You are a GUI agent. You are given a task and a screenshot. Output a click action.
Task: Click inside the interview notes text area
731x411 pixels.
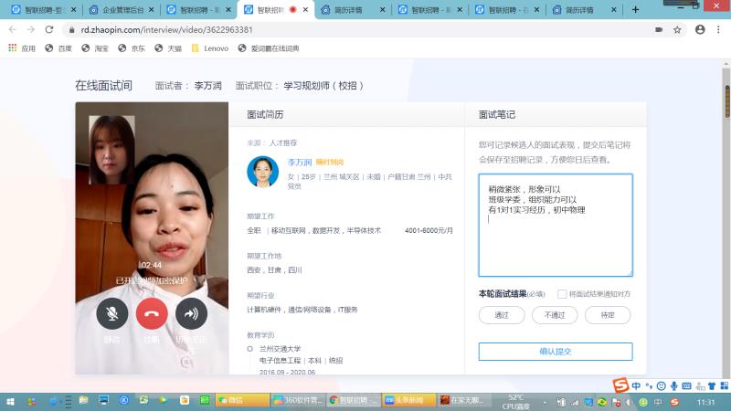556,237
